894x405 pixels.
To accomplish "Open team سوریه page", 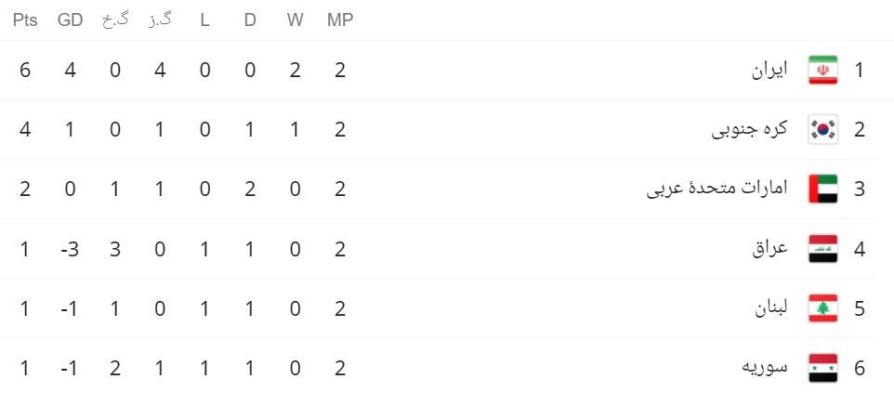I will (765, 368).
